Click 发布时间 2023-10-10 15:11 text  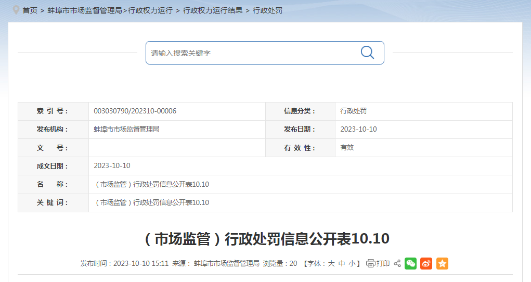124,263
